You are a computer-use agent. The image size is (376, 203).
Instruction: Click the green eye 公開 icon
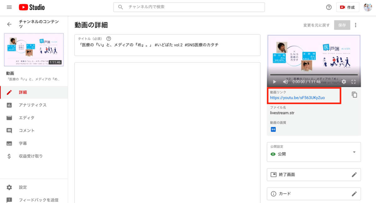coord(273,154)
